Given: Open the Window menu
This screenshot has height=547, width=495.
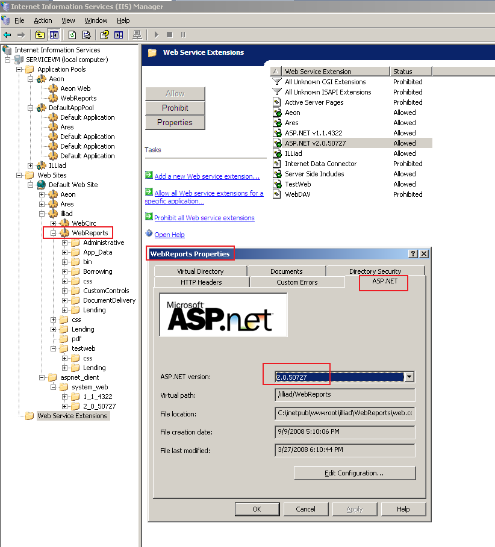Looking at the screenshot, I should [96, 20].
